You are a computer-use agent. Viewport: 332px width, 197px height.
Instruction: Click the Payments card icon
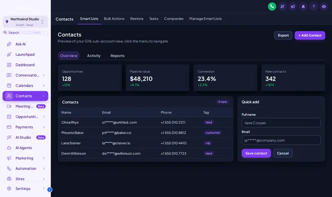pyautogui.click(x=9, y=127)
